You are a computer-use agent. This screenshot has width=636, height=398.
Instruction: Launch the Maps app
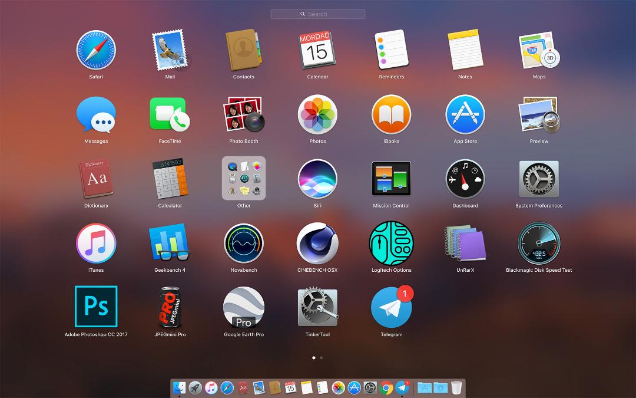pos(539,50)
